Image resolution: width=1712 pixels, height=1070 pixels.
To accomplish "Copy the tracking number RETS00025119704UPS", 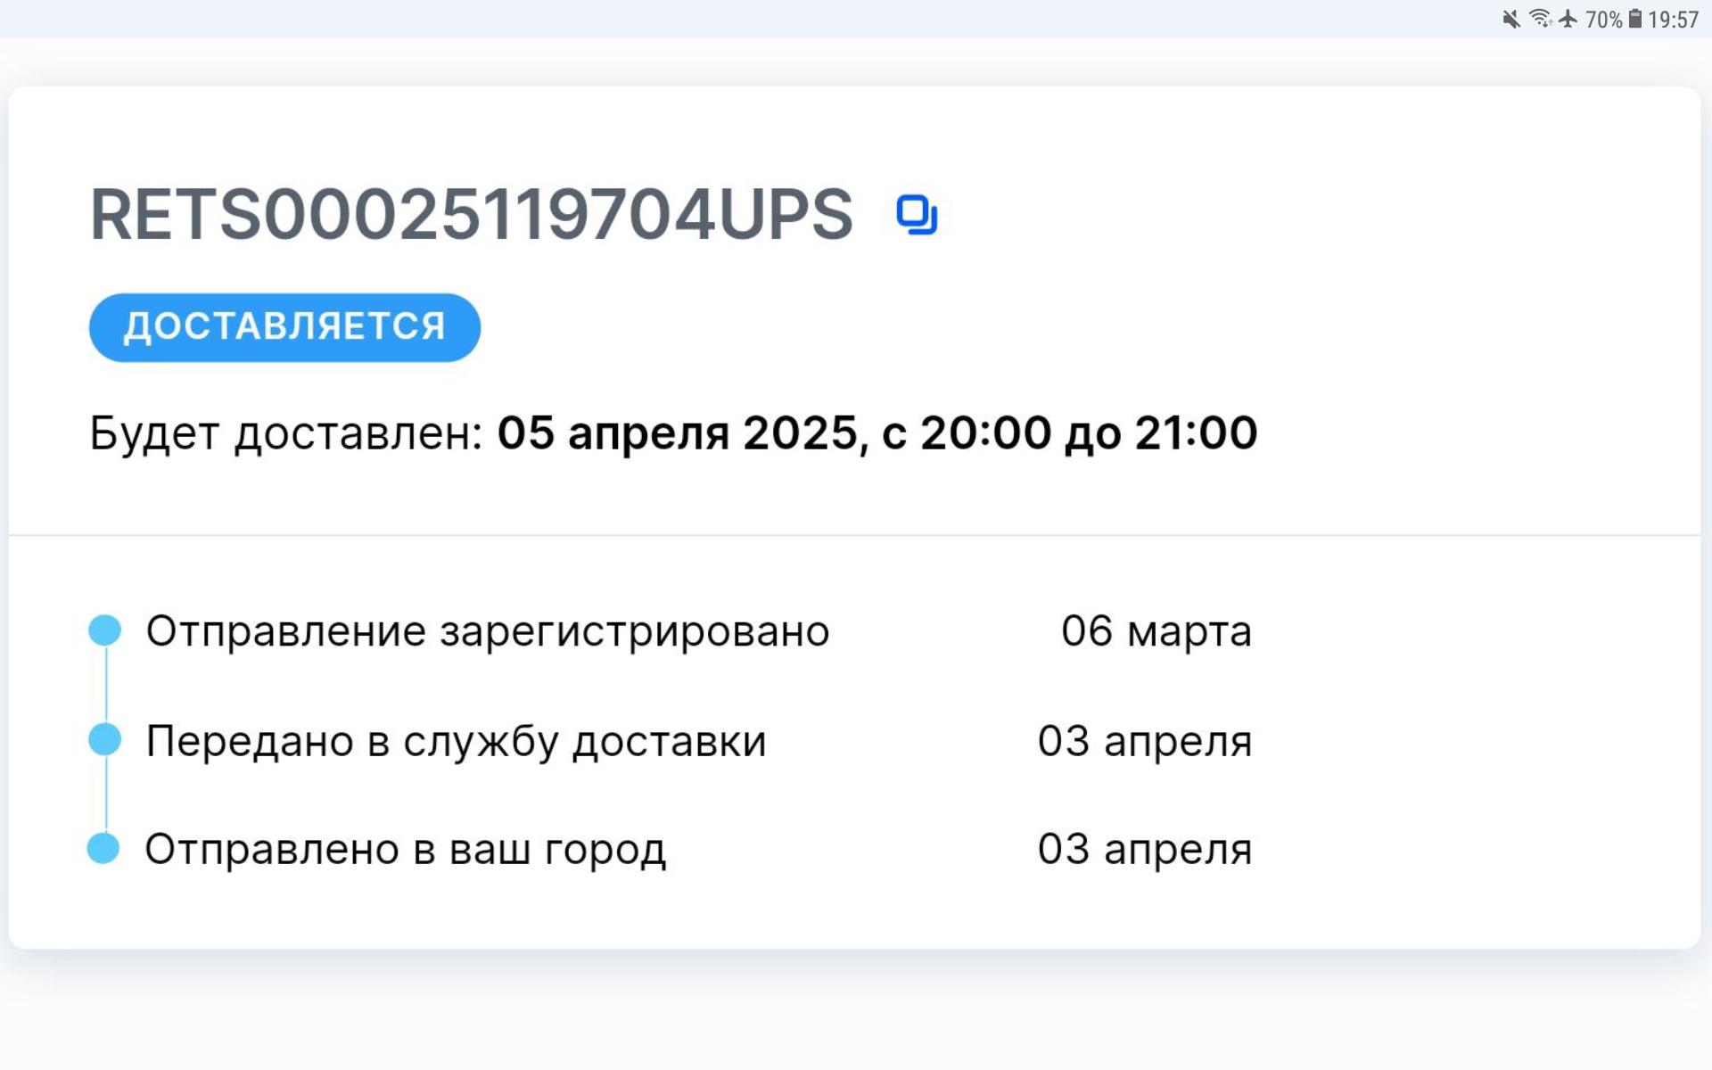I will pyautogui.click(x=917, y=215).
